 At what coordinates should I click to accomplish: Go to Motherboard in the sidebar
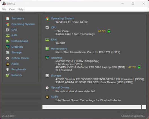coord(19,41)
